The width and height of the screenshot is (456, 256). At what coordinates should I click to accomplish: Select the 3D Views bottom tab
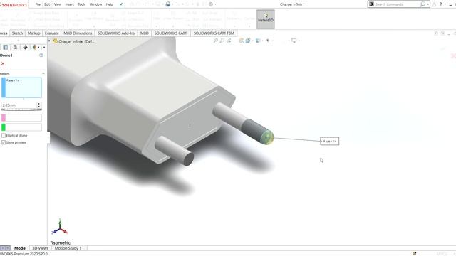40,248
